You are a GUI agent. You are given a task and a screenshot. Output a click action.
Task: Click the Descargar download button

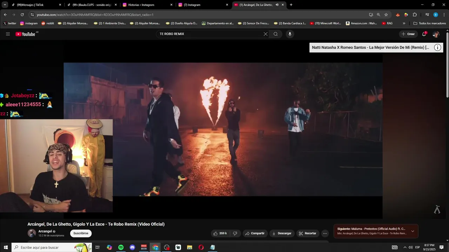pyautogui.click(x=282, y=233)
